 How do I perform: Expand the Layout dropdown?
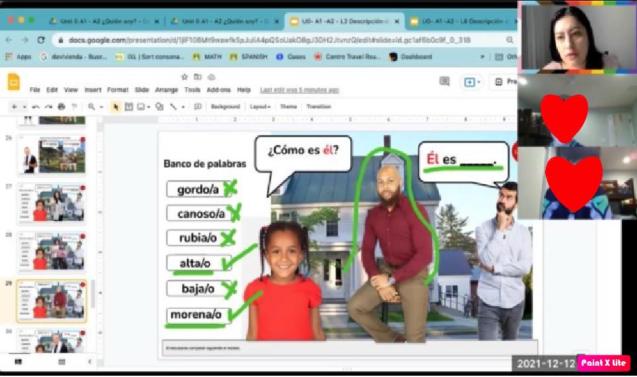[260, 107]
